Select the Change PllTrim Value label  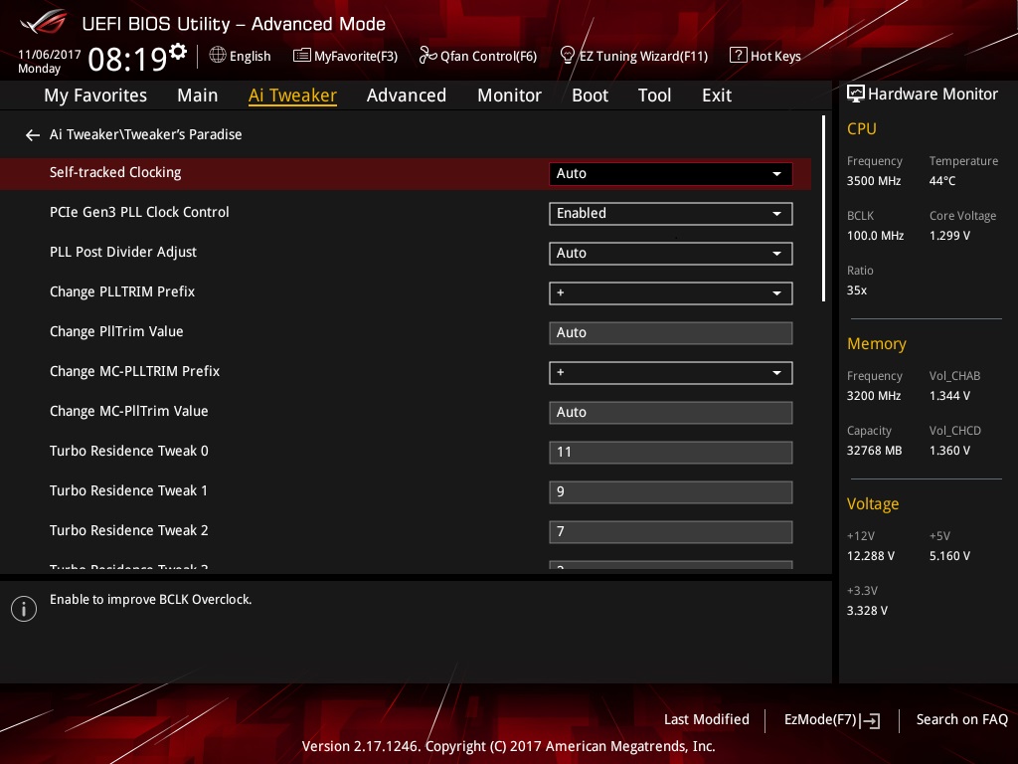click(117, 331)
